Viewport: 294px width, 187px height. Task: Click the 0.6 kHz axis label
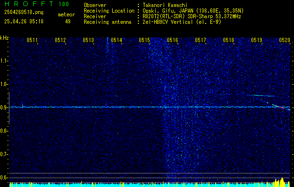(4, 178)
